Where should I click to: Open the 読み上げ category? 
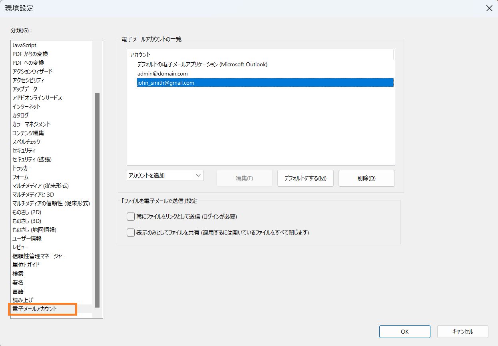22,300
